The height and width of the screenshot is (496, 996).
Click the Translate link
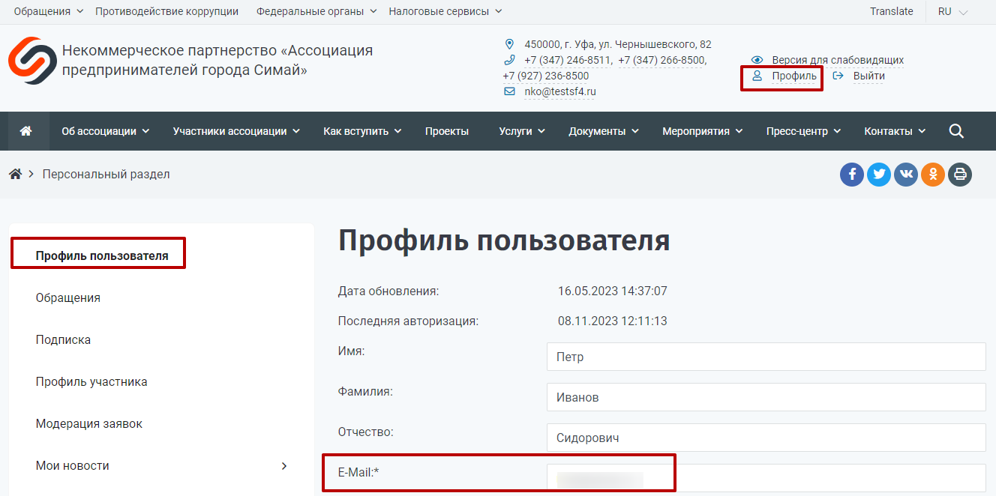click(x=892, y=11)
